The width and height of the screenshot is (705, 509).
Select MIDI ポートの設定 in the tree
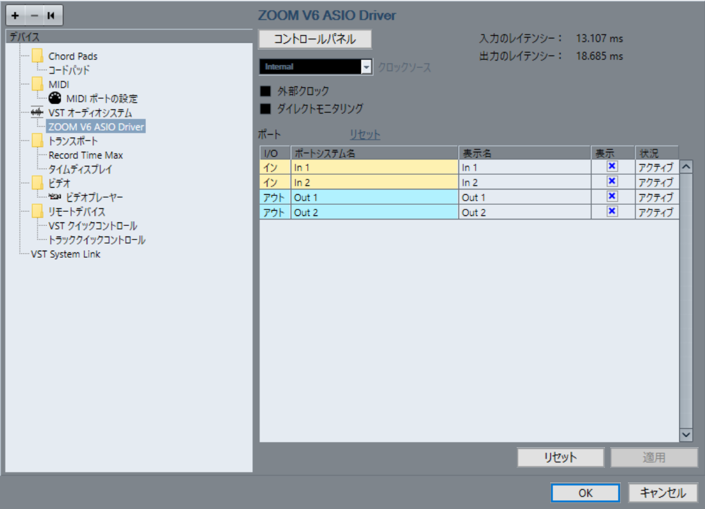102,98
